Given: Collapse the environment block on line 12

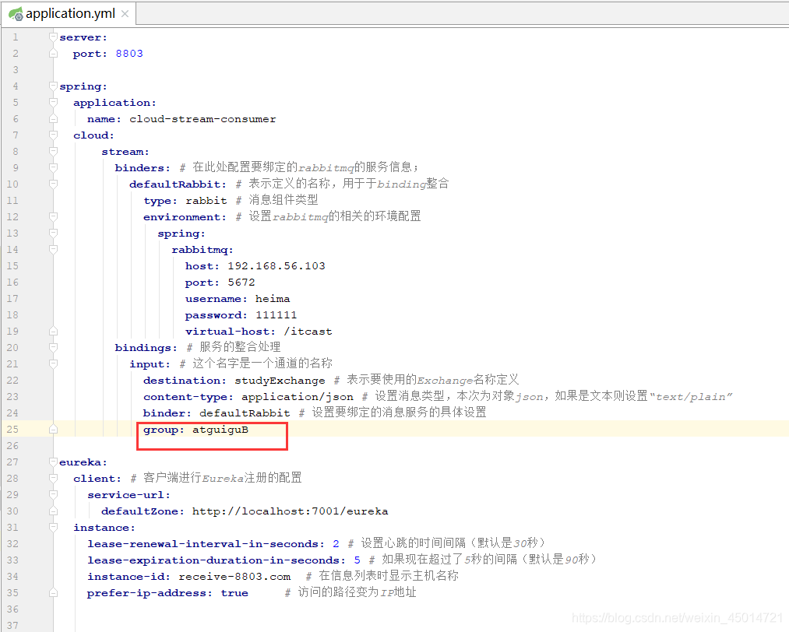Looking at the screenshot, I should click(53, 216).
